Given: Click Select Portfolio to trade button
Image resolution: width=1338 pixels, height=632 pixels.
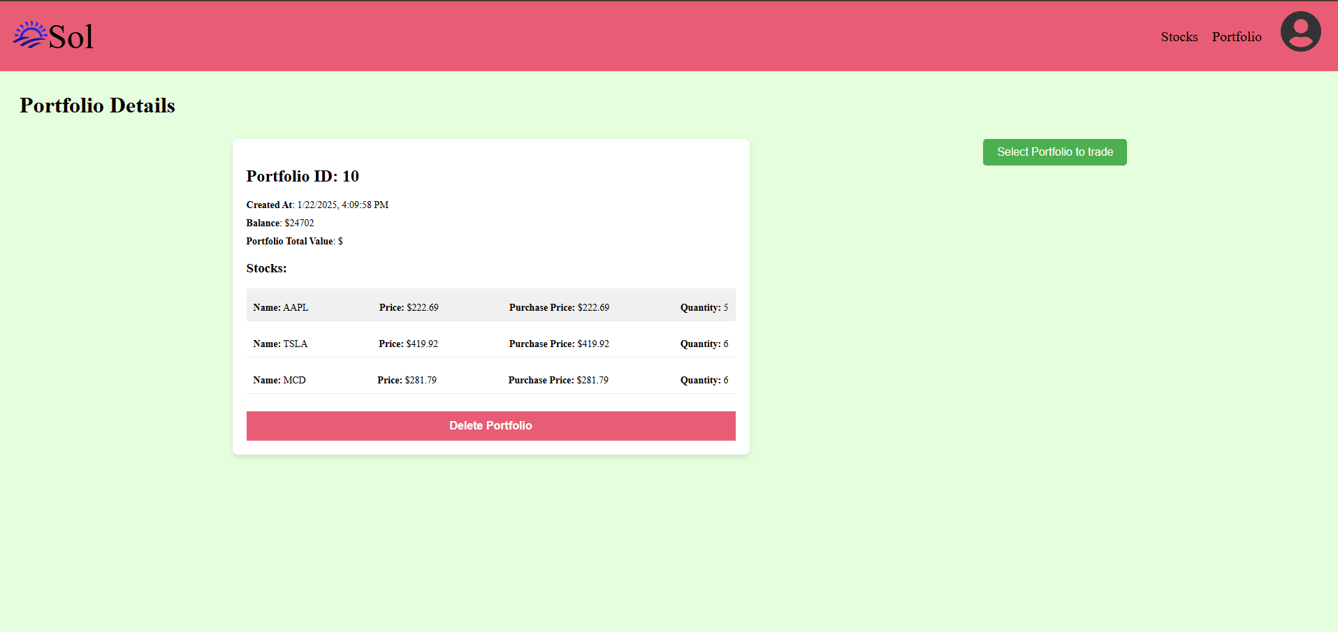Looking at the screenshot, I should [1054, 152].
